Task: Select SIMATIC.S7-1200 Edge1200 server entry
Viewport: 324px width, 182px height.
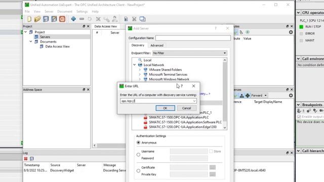Action: pyautogui.click(x=183, y=127)
